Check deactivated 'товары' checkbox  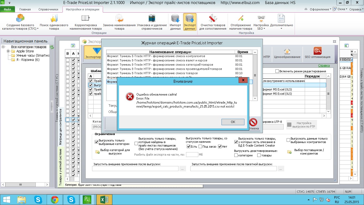[x=259, y=155]
